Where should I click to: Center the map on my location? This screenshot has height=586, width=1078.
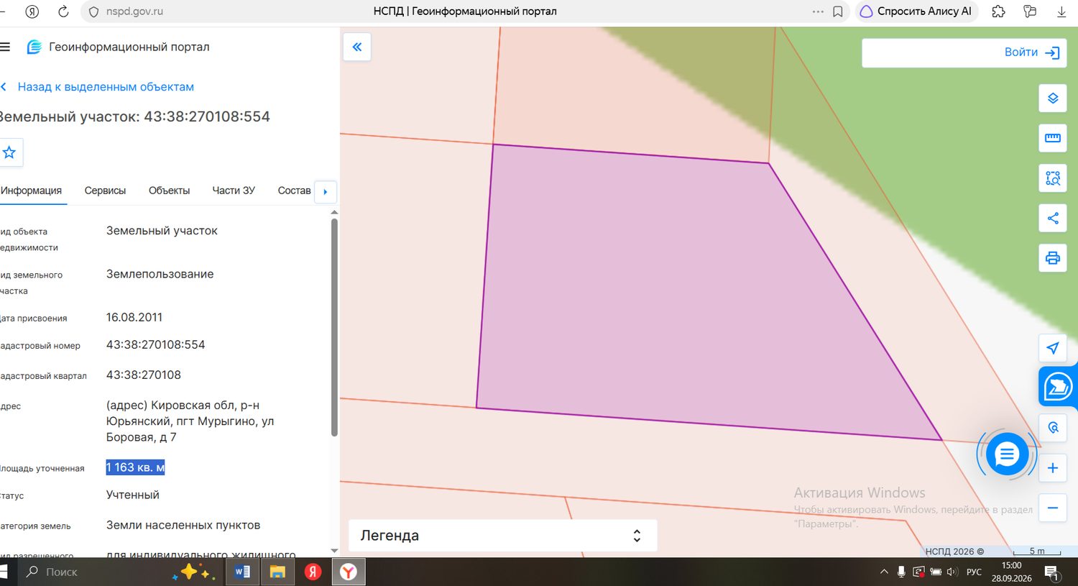[x=1053, y=348]
